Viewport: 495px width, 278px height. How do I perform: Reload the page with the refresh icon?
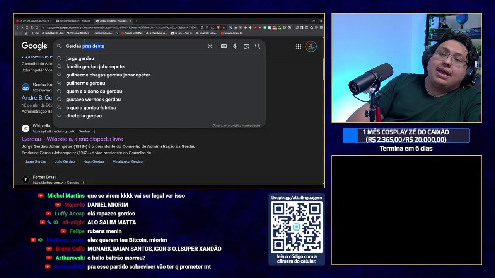tap(27, 27)
